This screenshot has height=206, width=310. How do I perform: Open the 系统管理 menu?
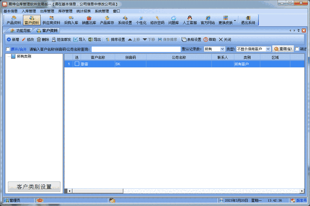tap(102, 11)
